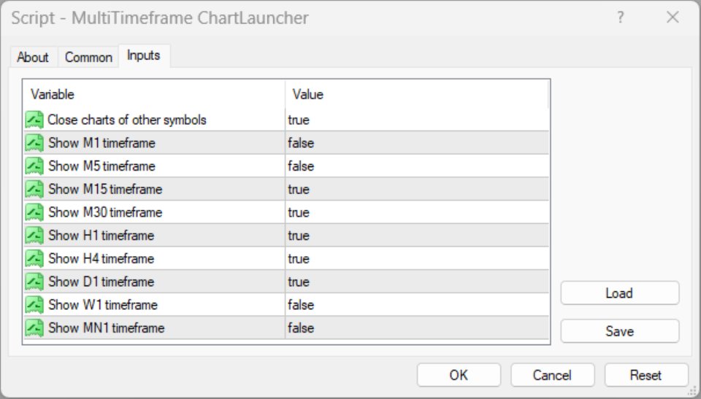Image resolution: width=701 pixels, height=399 pixels.
Task: Click the Value column header
Action: [x=417, y=94]
